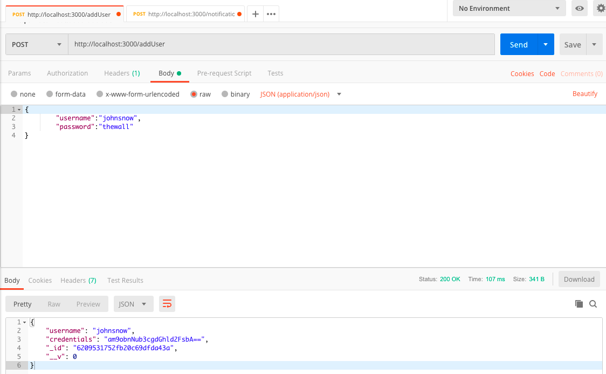Viewport: 606px width, 374px height.
Task: Select x-www-form-urlencoded body type
Action: pos(100,94)
